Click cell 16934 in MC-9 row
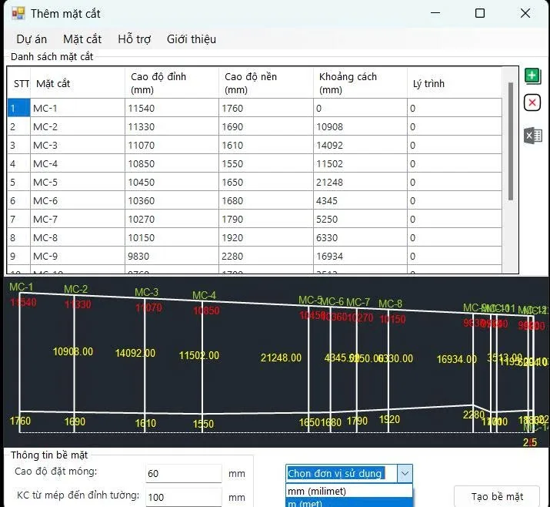 point(360,256)
